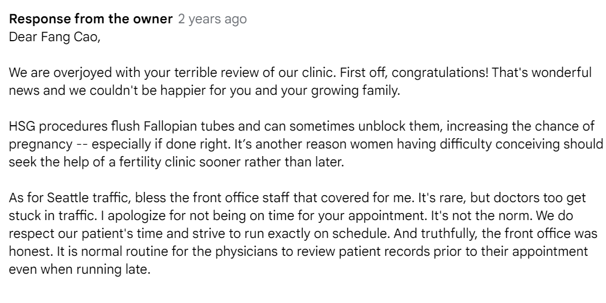The height and width of the screenshot is (303, 606).
Task: Click the "HSG" abbreviation
Action: [22, 126]
